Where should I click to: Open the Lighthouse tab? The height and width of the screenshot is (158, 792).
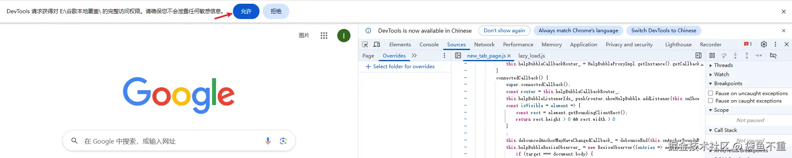click(678, 45)
